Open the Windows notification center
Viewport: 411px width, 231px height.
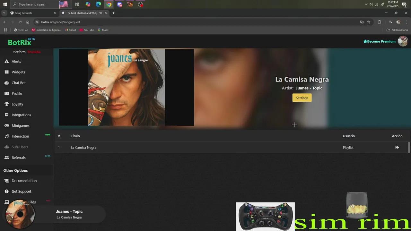click(x=404, y=4)
